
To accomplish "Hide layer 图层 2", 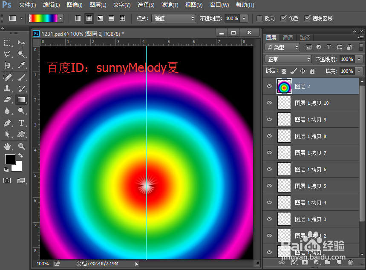I will coord(269,86).
